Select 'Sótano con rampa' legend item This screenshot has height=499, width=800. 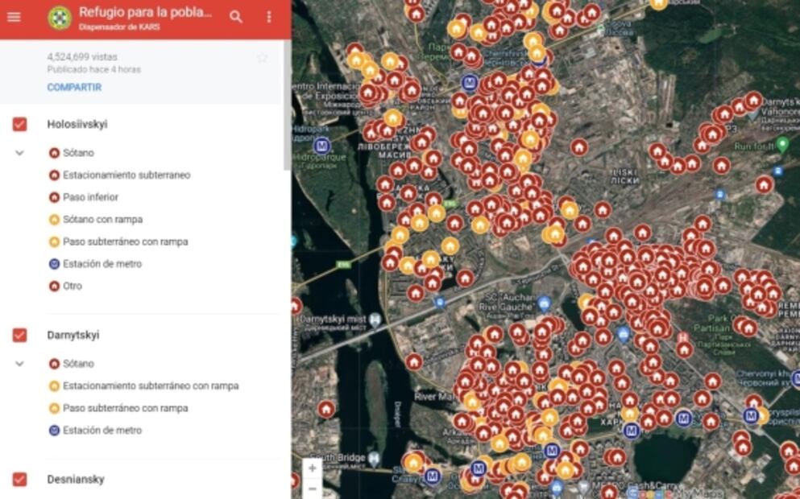pyautogui.click(x=102, y=219)
